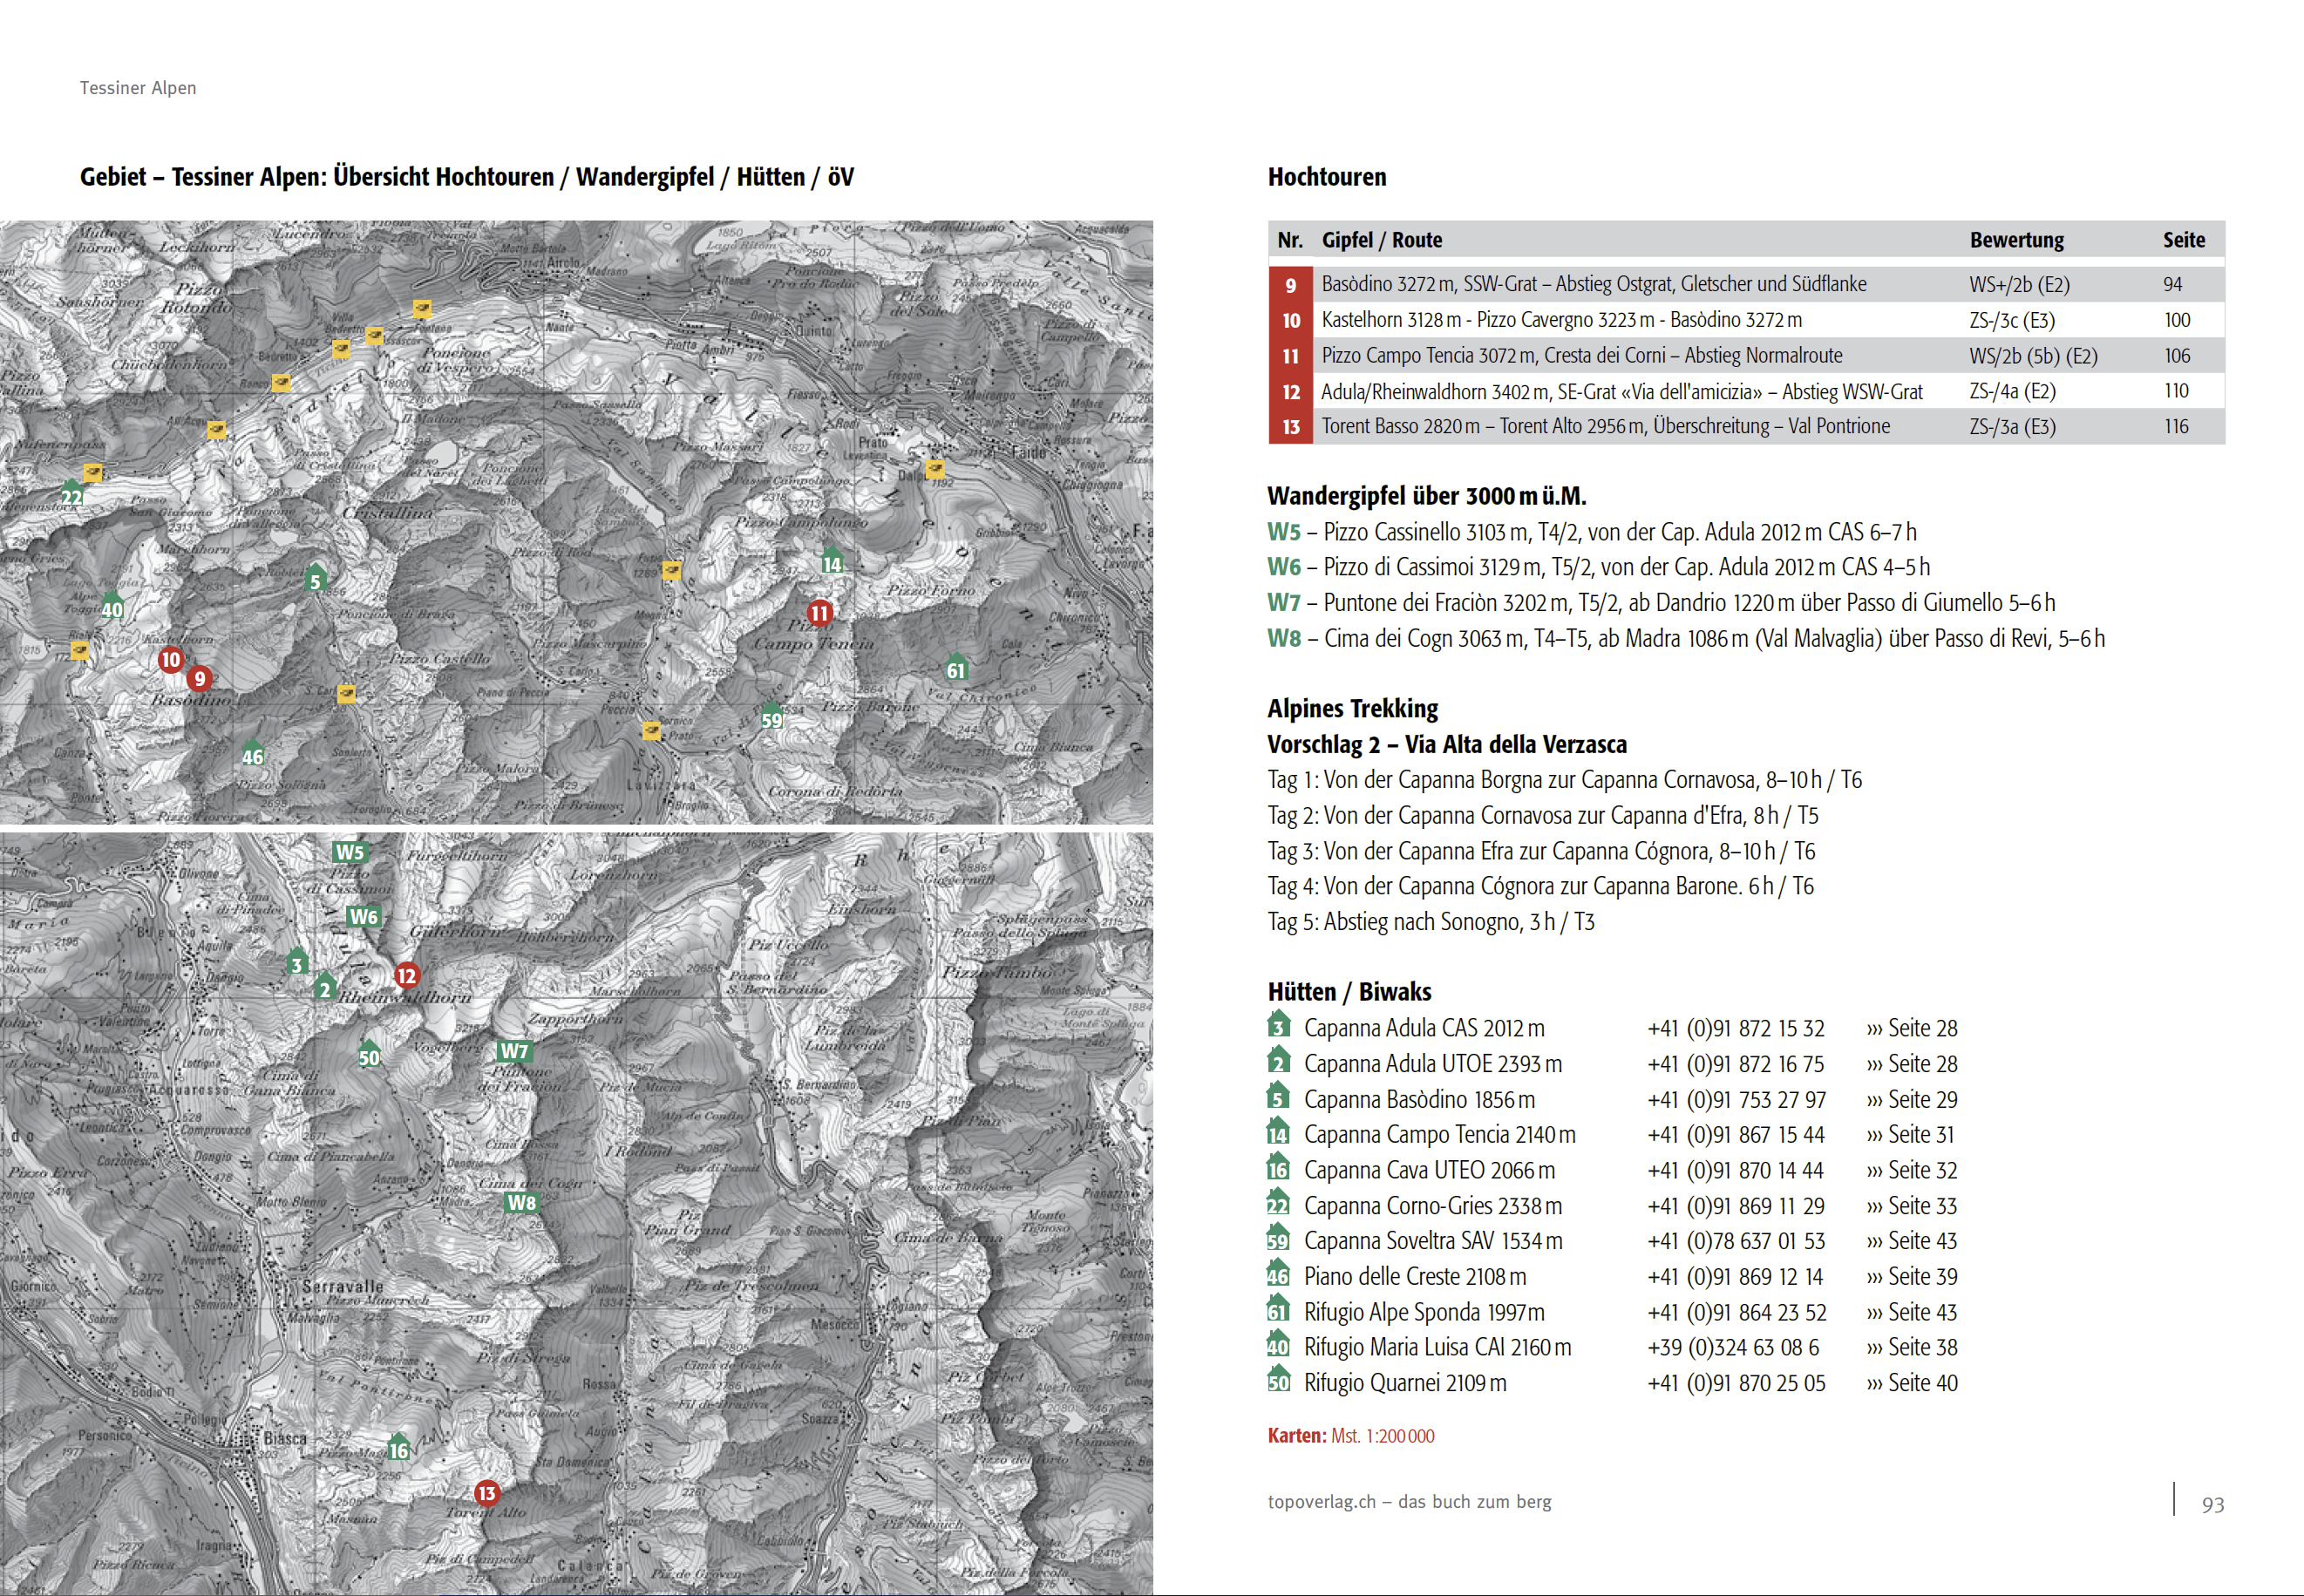Click 'Hochtouren' section heading
Viewport: 2304px width, 1596px height.
click(1327, 177)
